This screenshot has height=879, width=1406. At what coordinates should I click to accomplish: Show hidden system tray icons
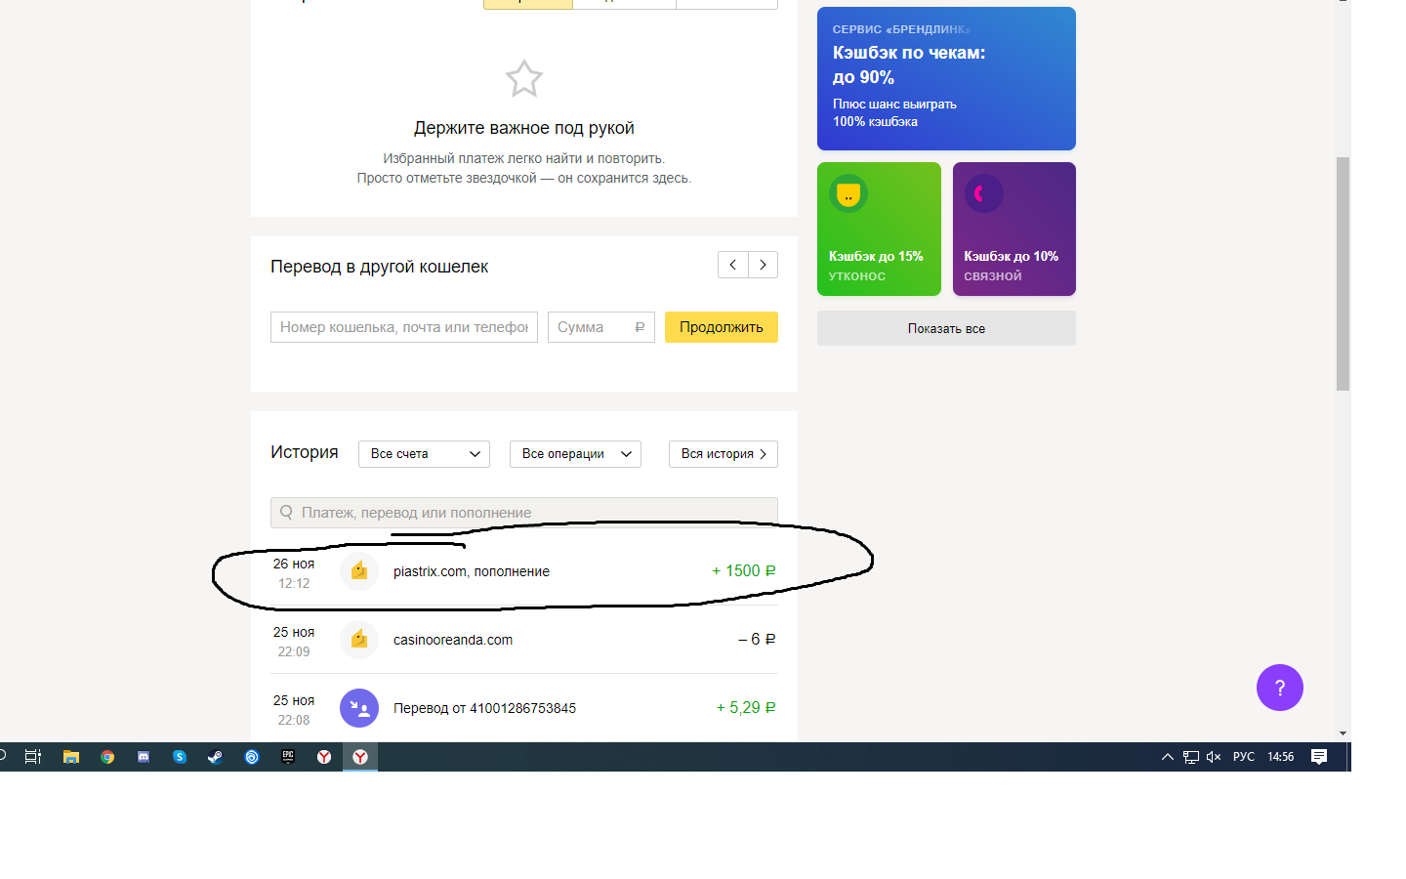(1168, 757)
